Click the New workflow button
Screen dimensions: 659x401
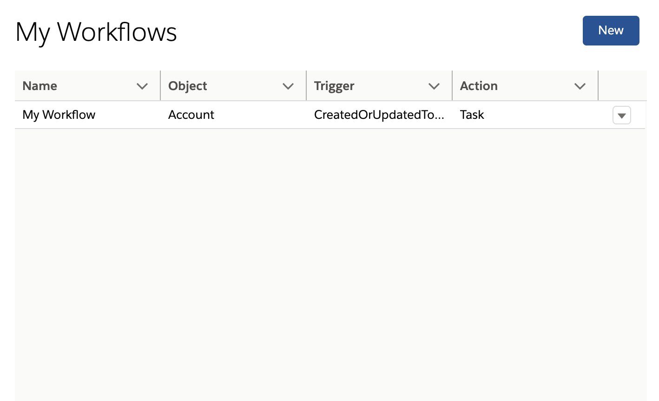(611, 31)
